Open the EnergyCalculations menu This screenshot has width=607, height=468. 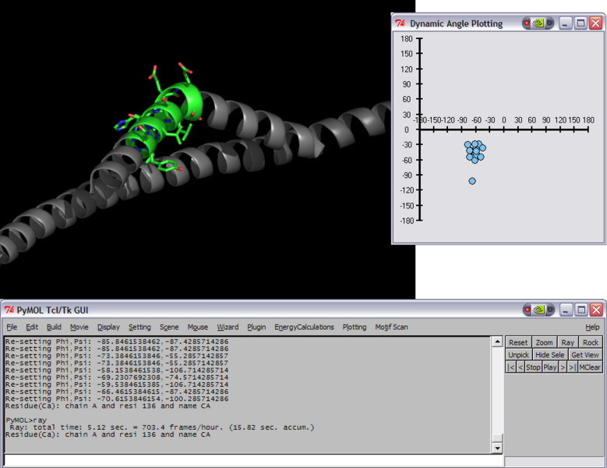coord(304,327)
